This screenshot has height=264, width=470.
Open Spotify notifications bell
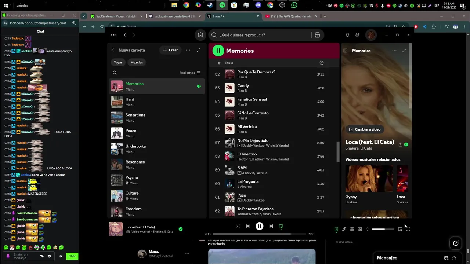[x=347, y=35]
